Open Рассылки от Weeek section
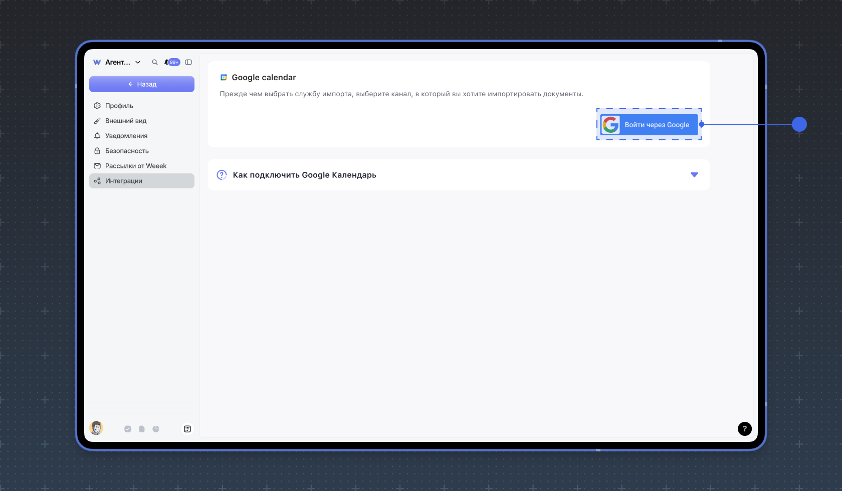The image size is (842, 491). [x=142, y=166]
